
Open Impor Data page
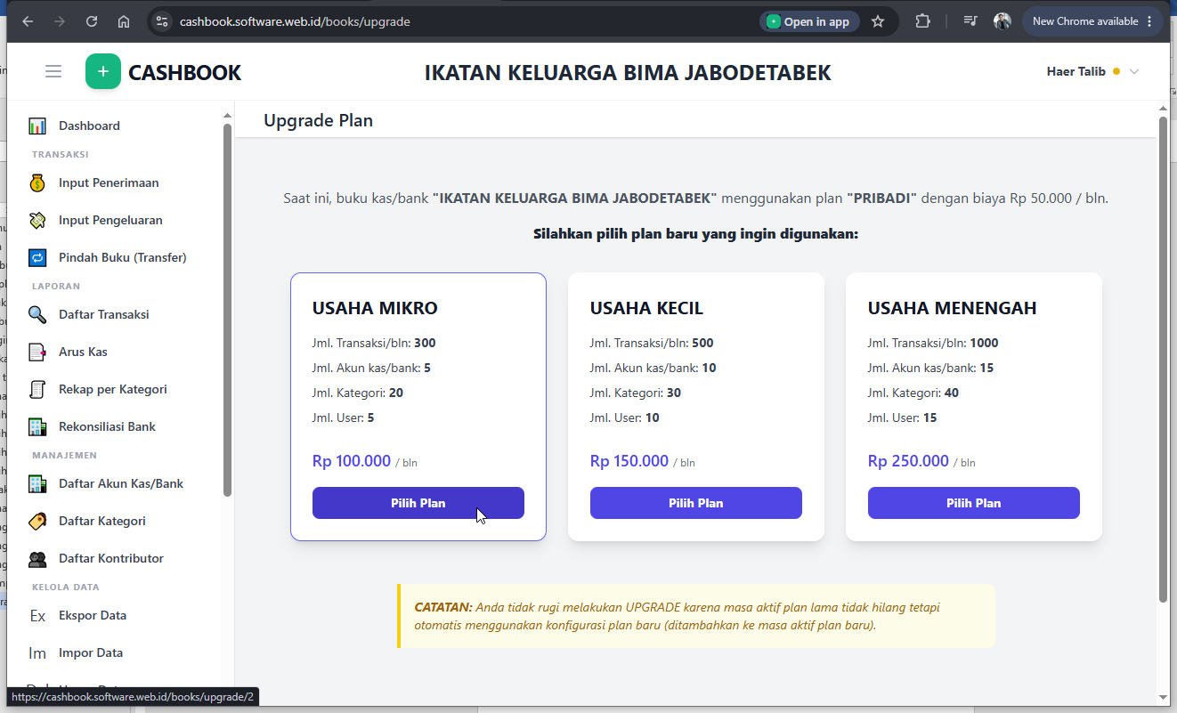91,652
